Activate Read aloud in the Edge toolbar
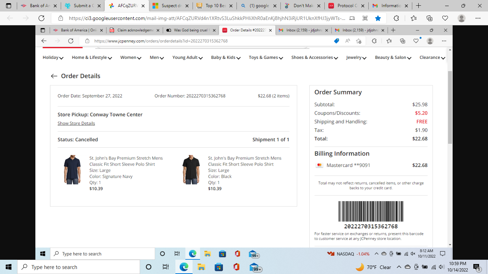Screen dimensions: 488x274 pos(348,42)
